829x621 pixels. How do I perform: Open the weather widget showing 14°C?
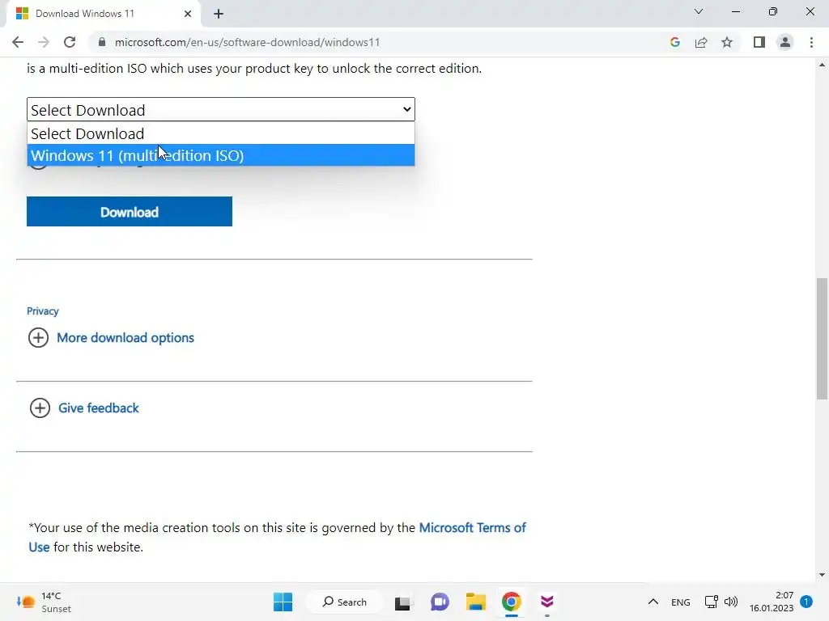pyautogui.click(x=44, y=602)
